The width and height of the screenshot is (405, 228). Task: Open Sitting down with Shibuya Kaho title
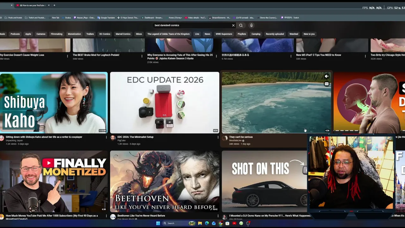pyautogui.click(x=44, y=137)
